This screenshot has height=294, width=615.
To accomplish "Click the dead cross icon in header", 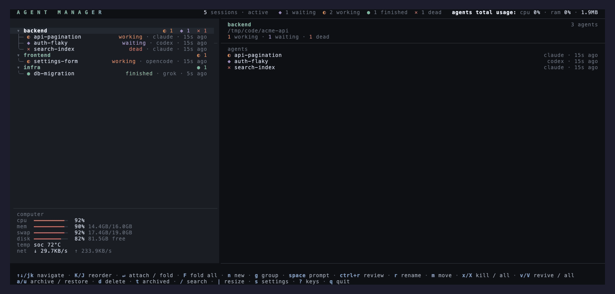I will tap(416, 12).
